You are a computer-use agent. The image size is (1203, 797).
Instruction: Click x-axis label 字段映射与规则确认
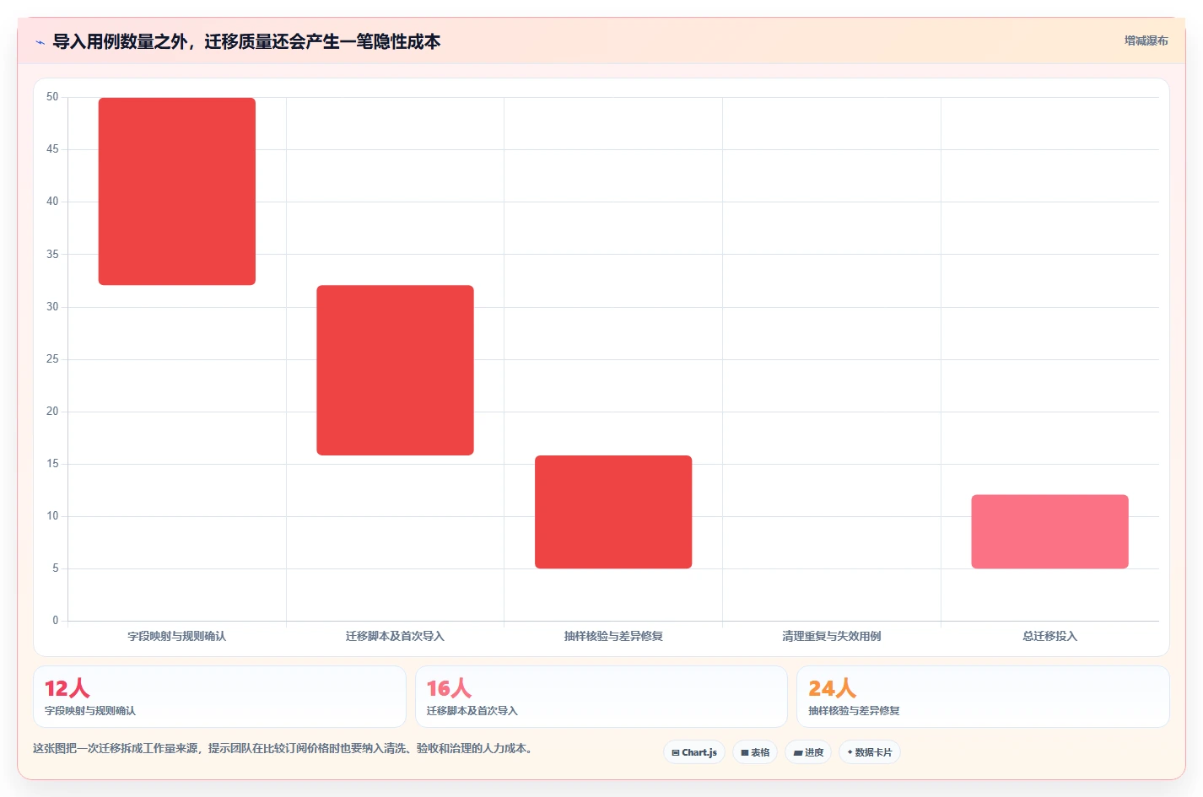click(177, 636)
